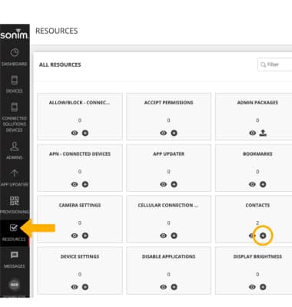Click the ALL RESOURCES heading
The image size is (292, 307).
pyautogui.click(x=60, y=64)
